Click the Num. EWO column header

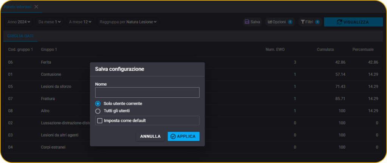[275, 49]
